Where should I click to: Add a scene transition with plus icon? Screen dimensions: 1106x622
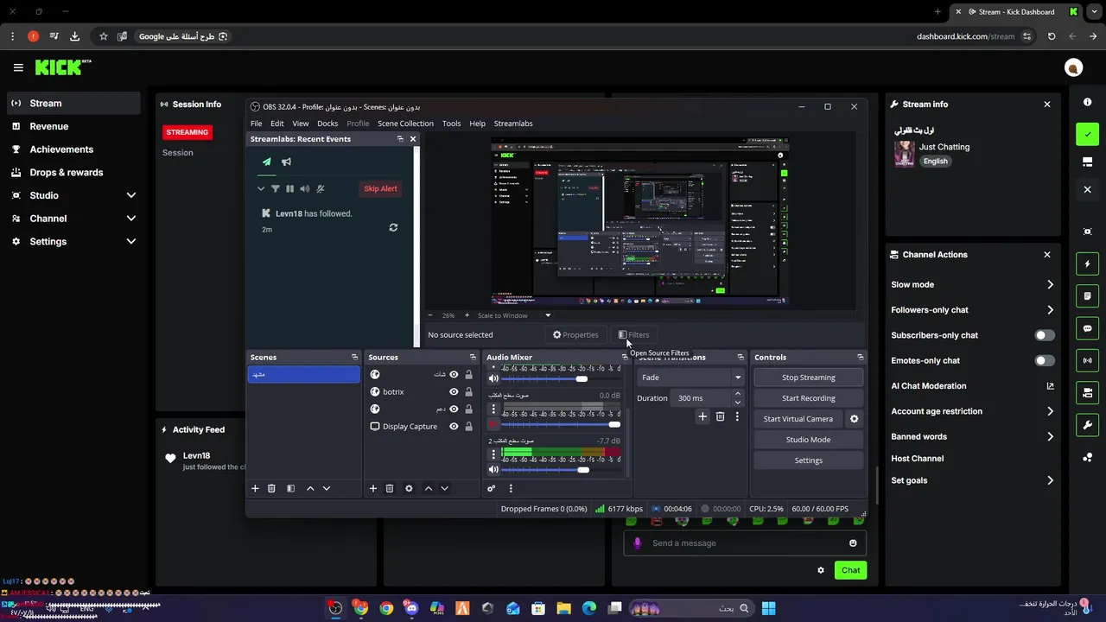702,416
